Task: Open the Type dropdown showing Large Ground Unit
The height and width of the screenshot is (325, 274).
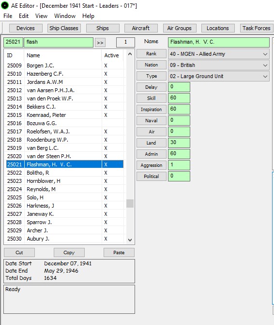Action: pyautogui.click(x=219, y=77)
